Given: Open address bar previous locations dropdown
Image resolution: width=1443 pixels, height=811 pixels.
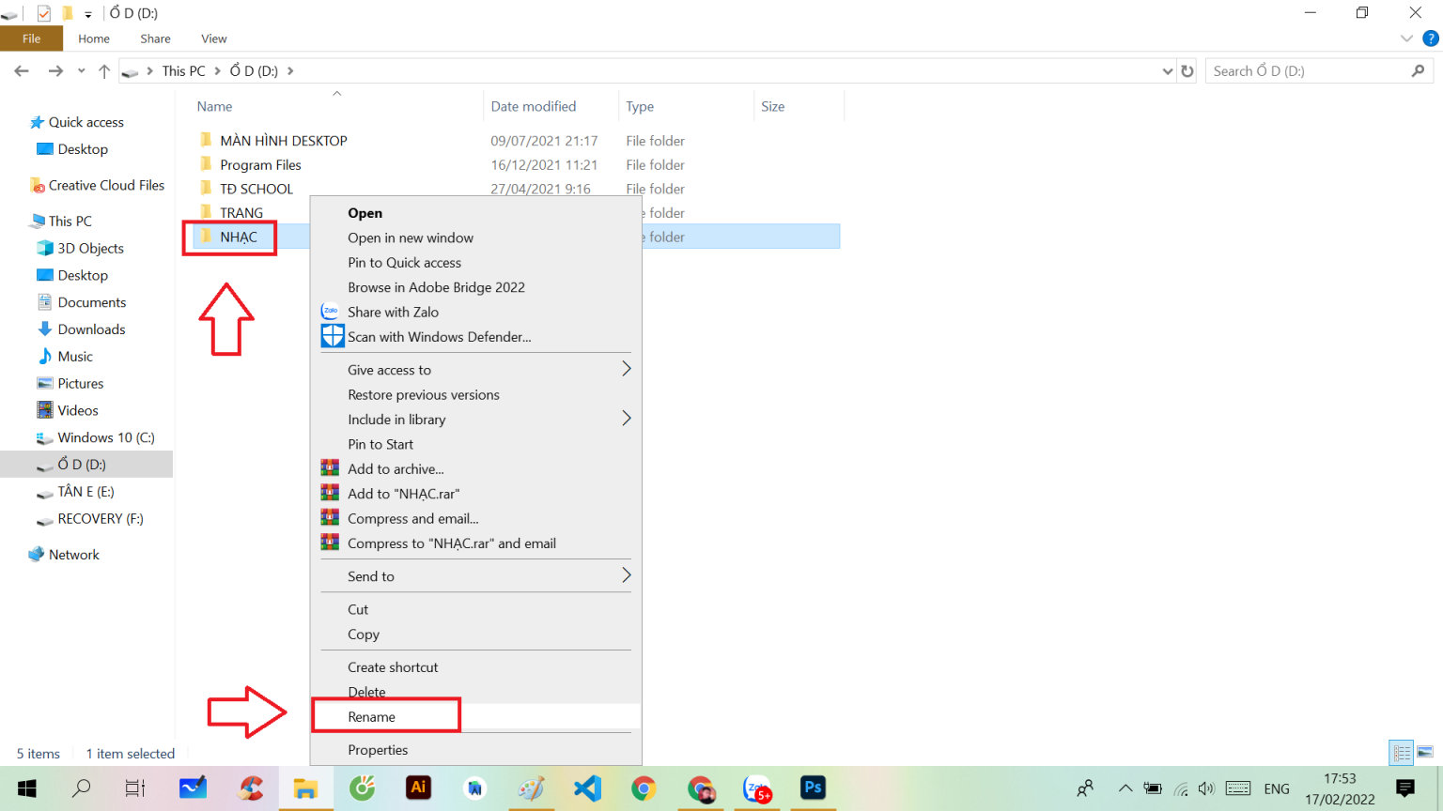Looking at the screenshot, I should point(1168,71).
